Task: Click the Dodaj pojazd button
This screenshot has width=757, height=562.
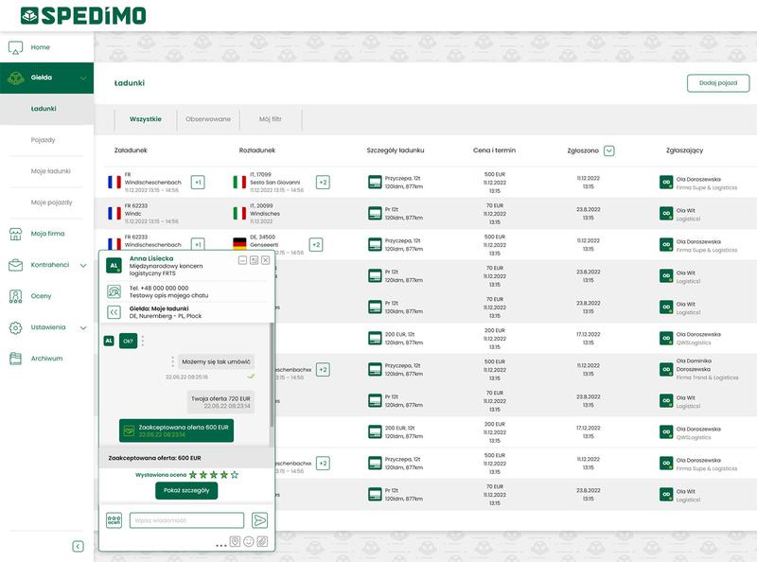Action: [x=717, y=83]
